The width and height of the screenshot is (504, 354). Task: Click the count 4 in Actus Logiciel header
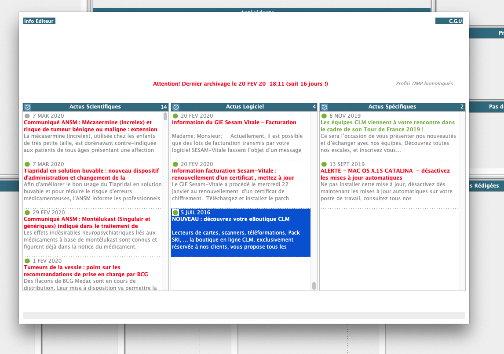click(314, 107)
